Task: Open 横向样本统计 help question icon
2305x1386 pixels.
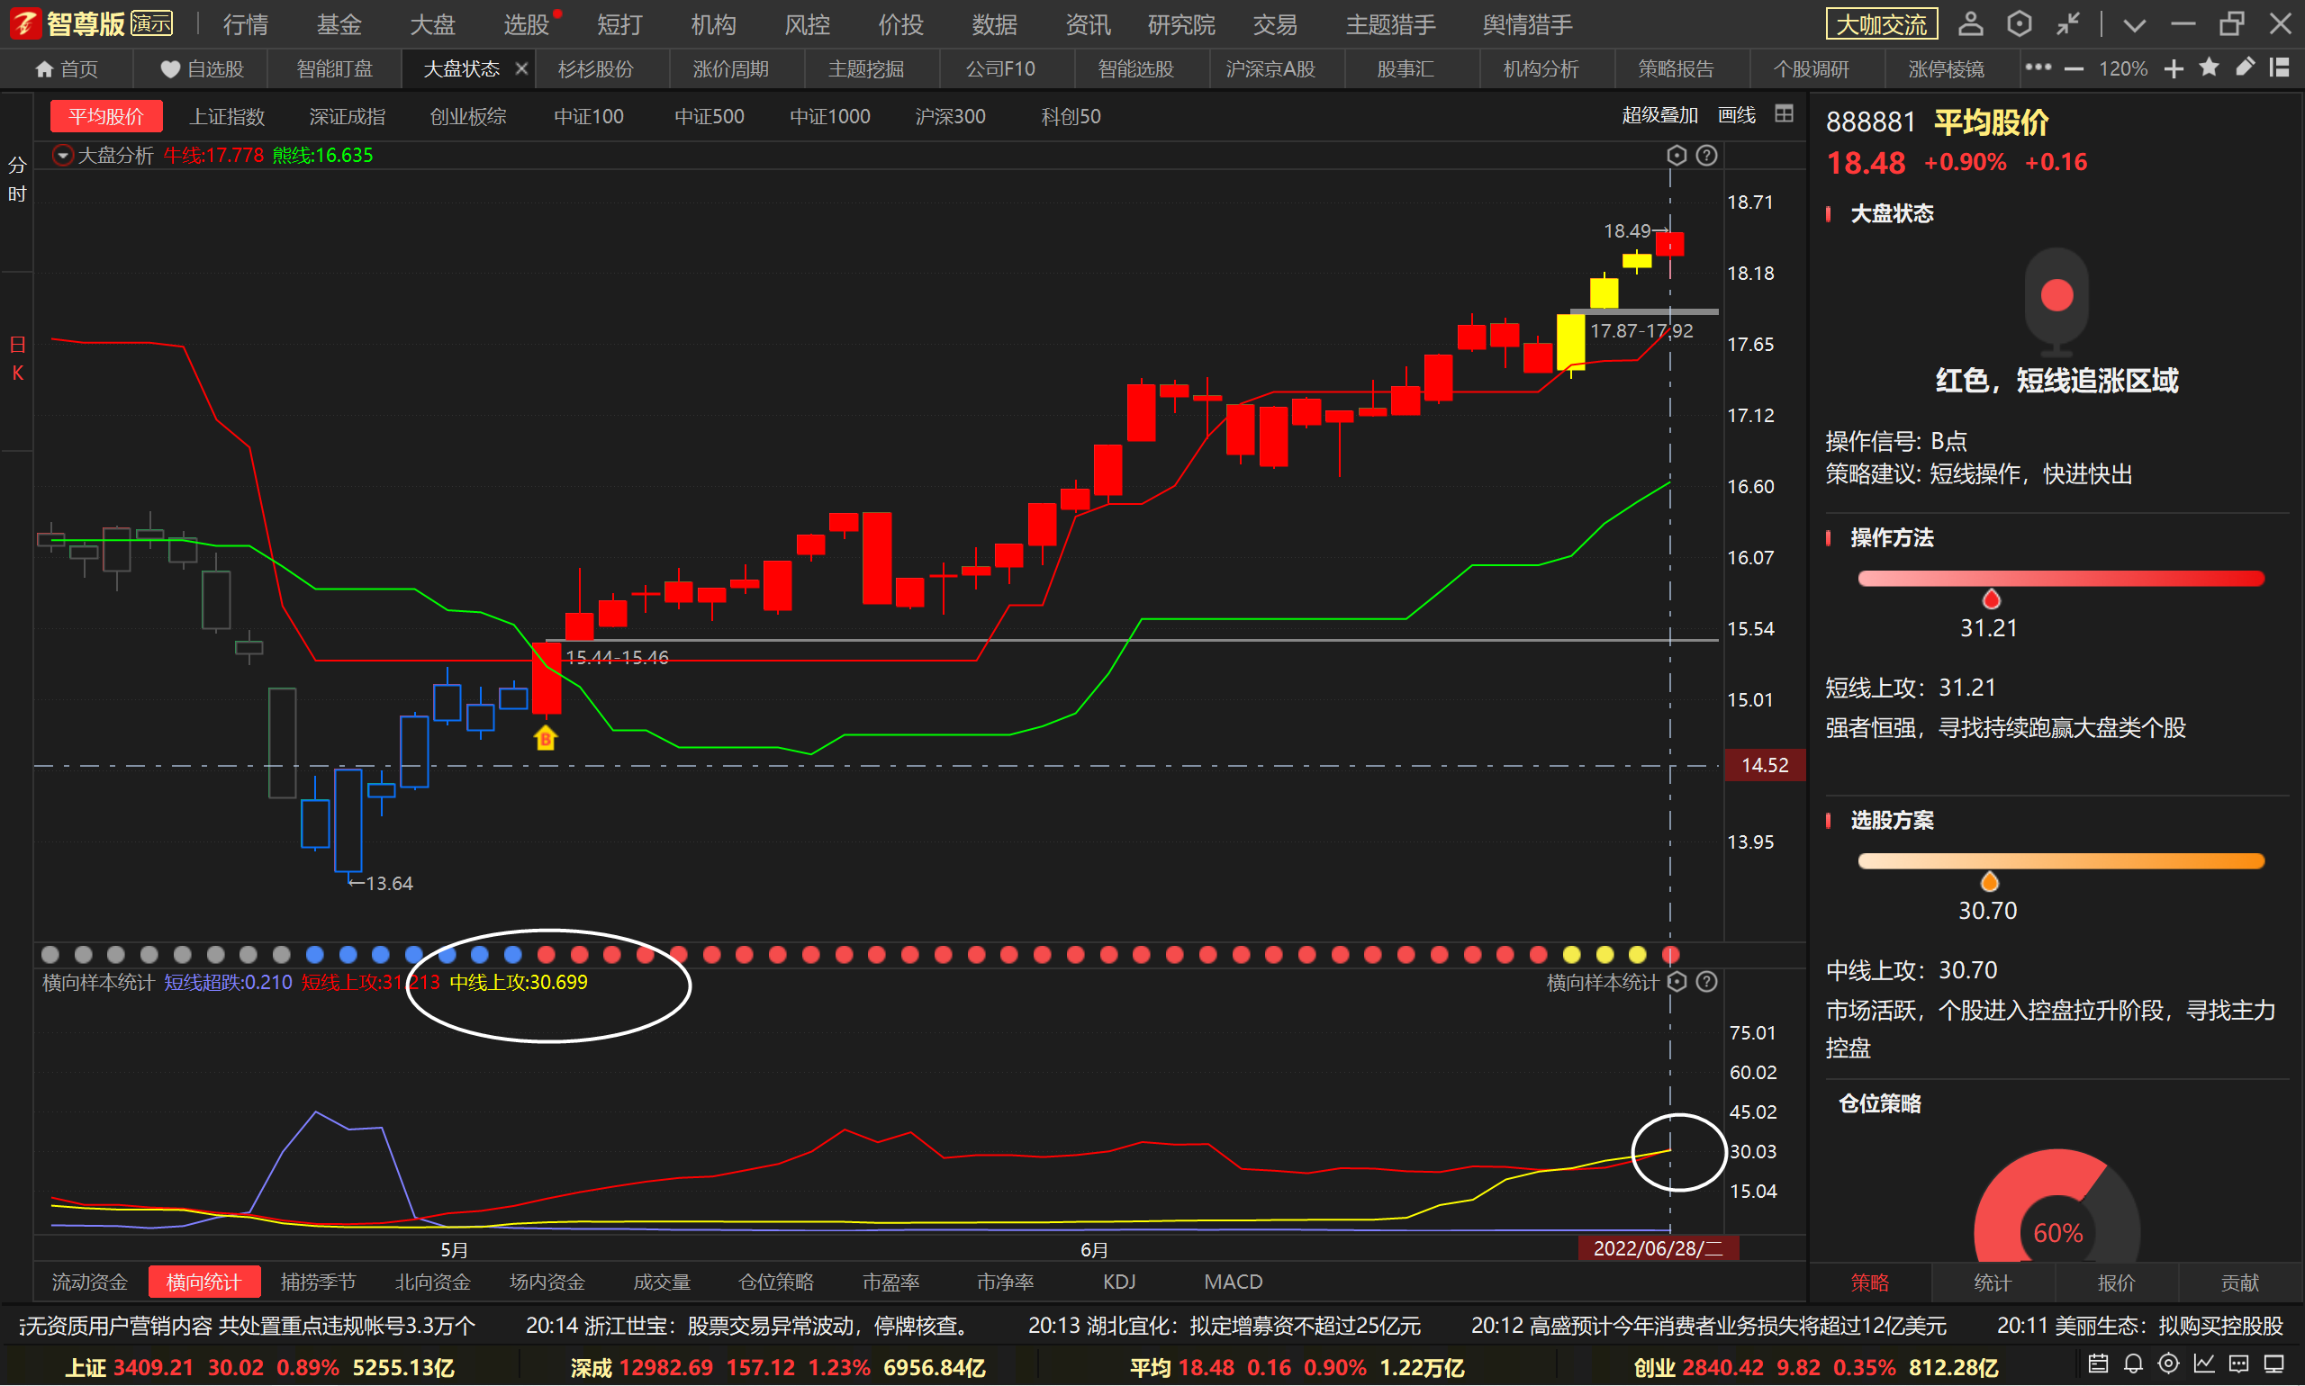Action: 1706,982
